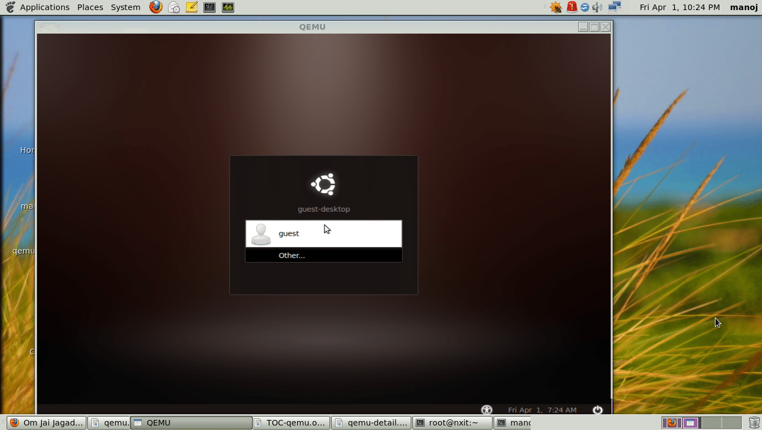Click the date and time clock
The image size is (762, 430).
[x=680, y=7]
